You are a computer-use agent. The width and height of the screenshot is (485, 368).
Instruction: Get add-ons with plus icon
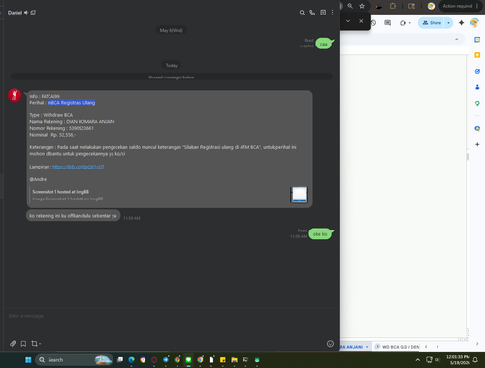477,144
